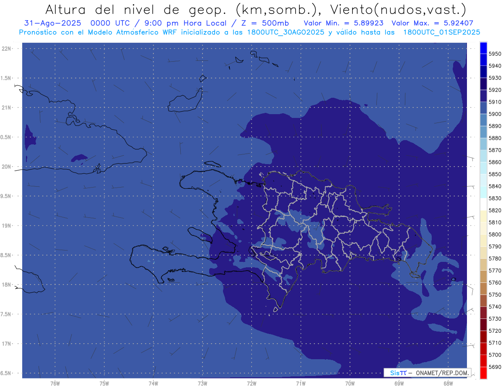
Task: Click the color bar label "5740"
Action: [495, 307]
